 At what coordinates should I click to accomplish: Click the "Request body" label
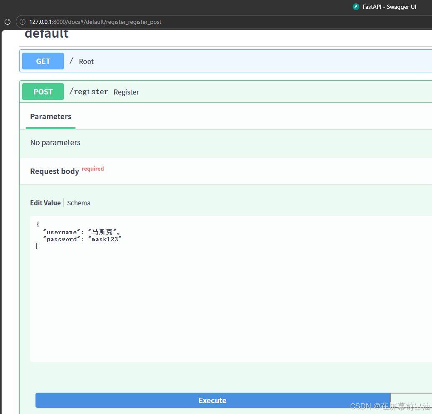point(55,171)
